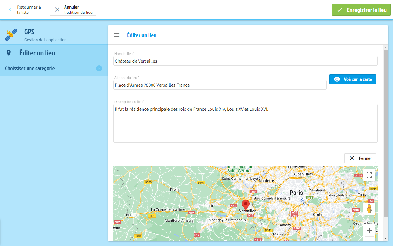
Task: Click the Éditer un lieu panel title
Action: click(x=142, y=35)
